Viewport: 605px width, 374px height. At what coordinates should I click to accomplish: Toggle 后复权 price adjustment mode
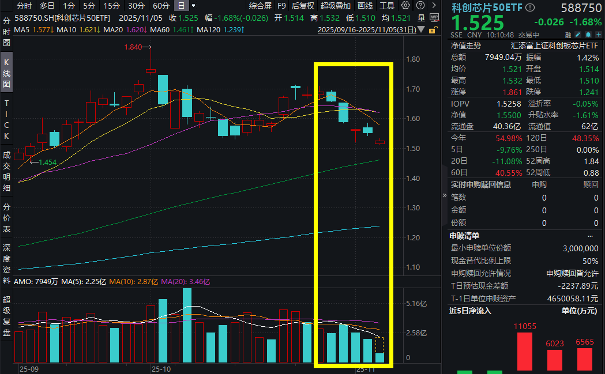click(303, 6)
